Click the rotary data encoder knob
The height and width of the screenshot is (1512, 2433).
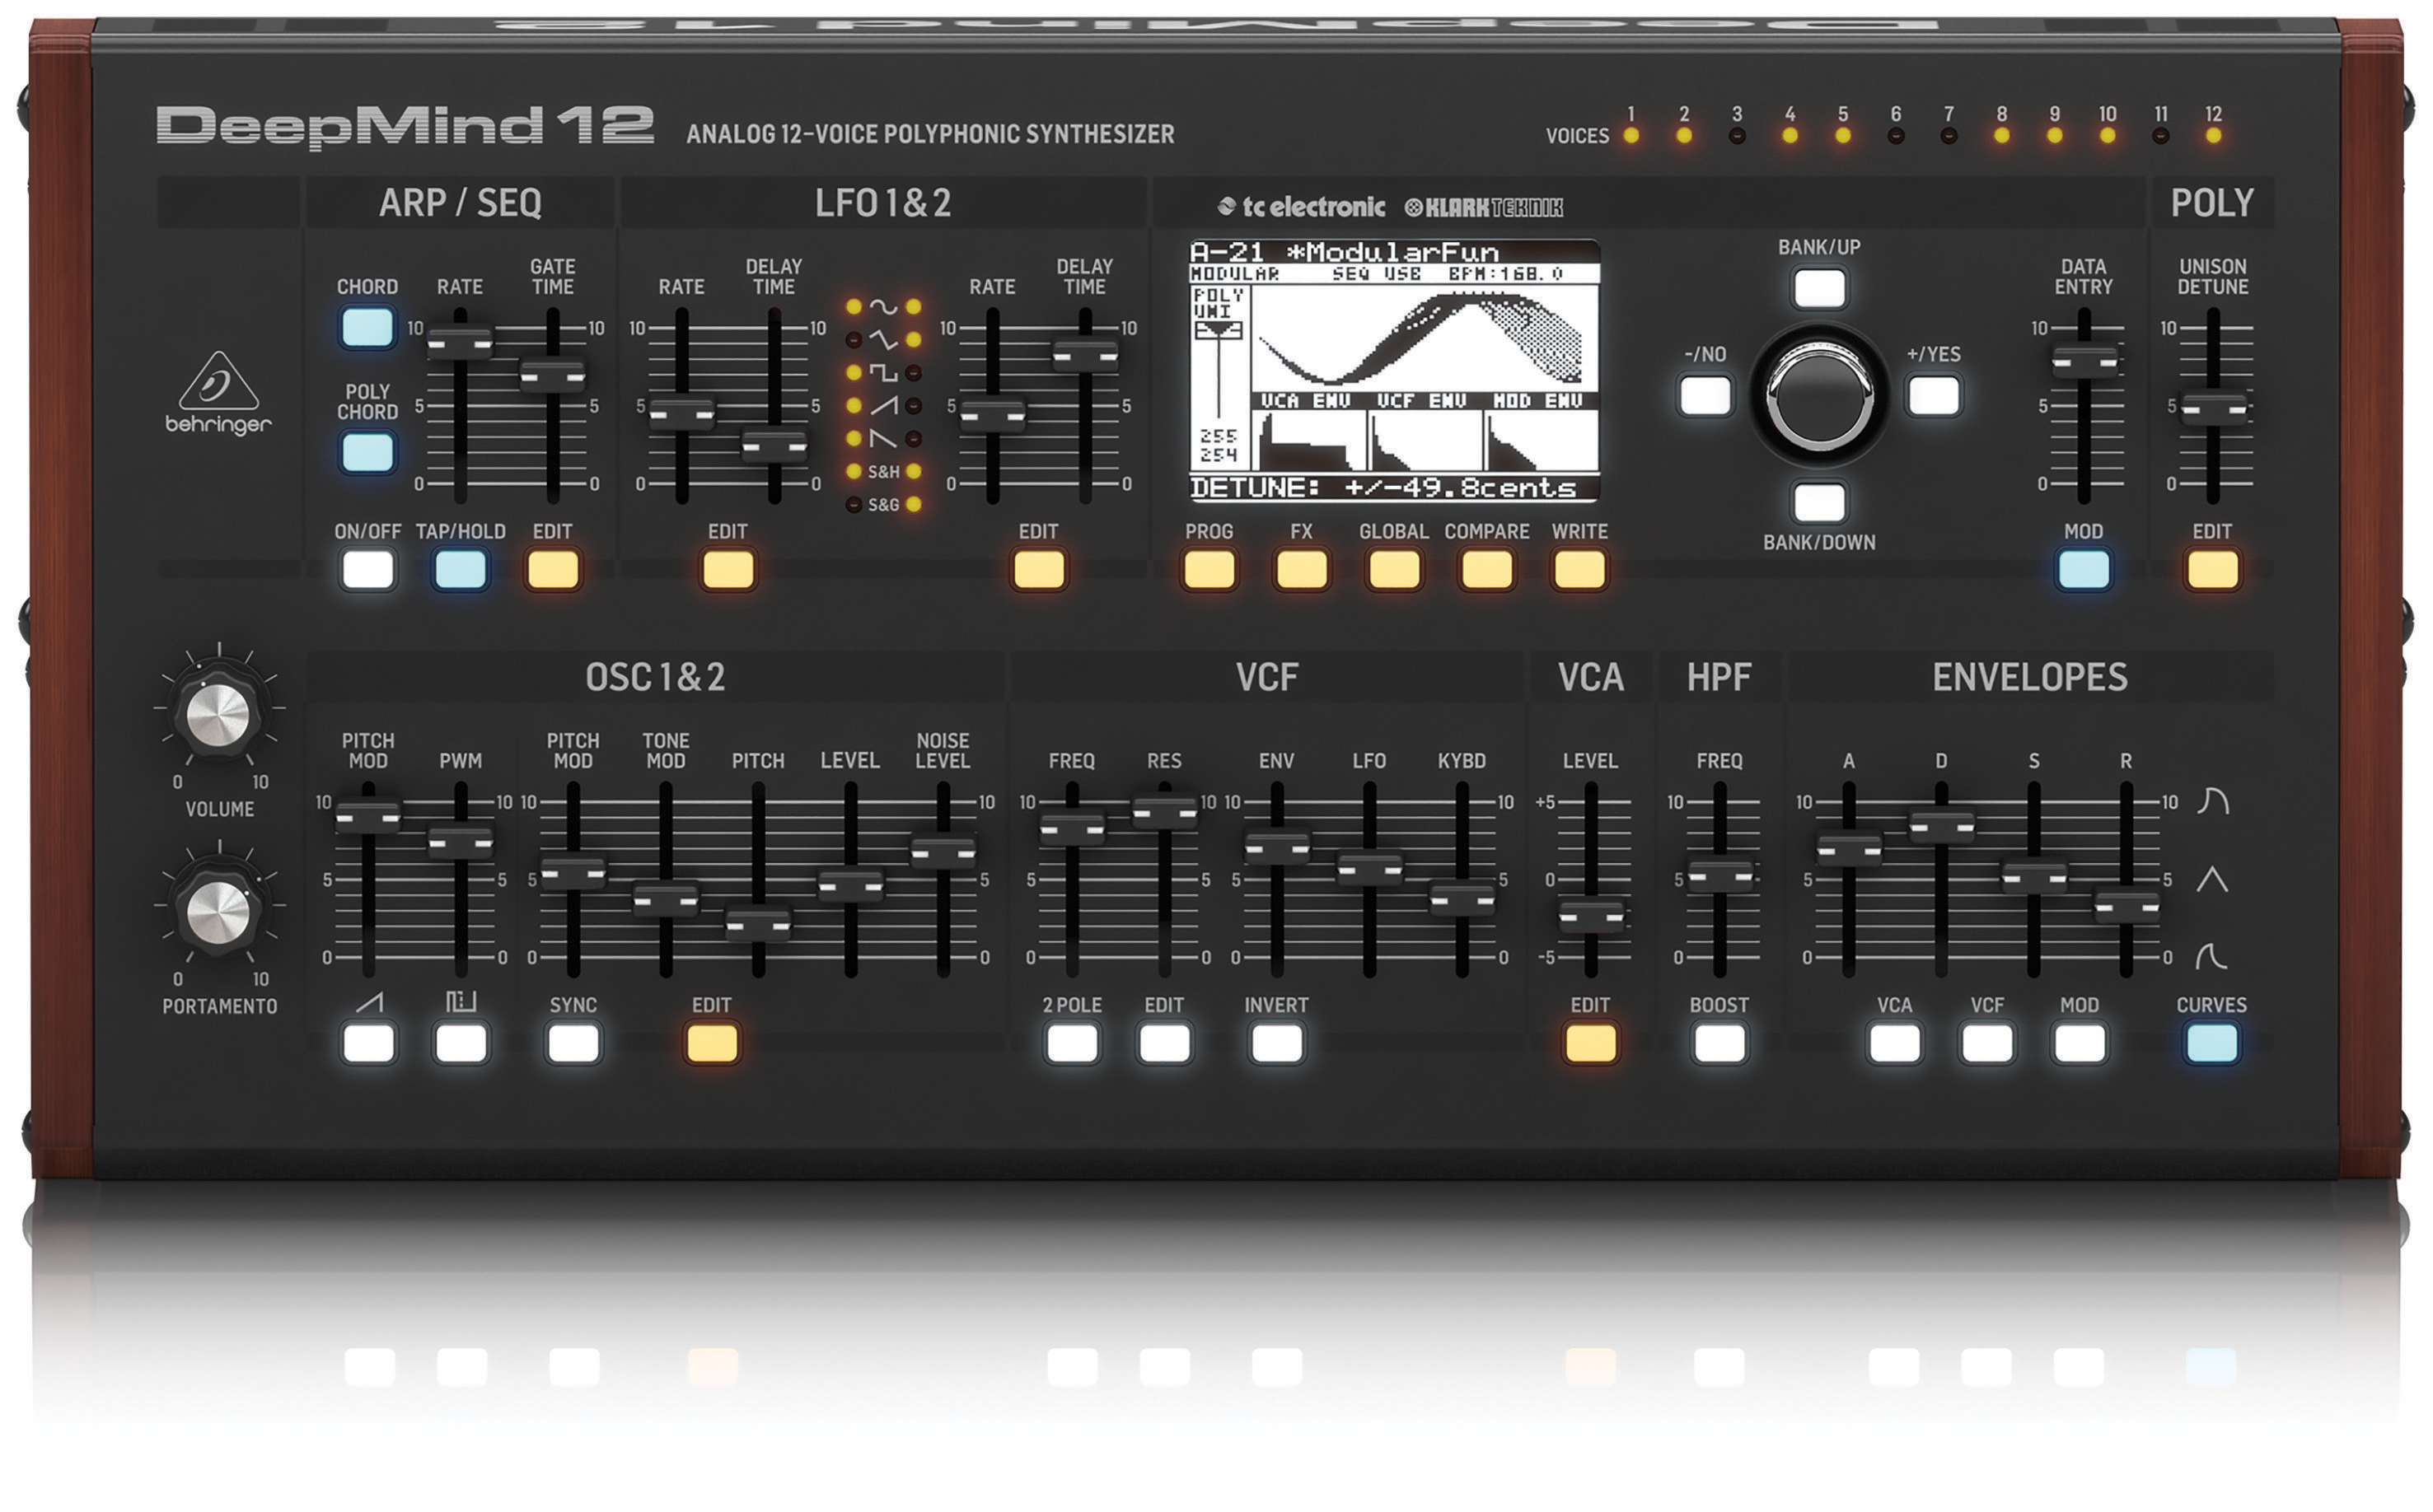1818,395
